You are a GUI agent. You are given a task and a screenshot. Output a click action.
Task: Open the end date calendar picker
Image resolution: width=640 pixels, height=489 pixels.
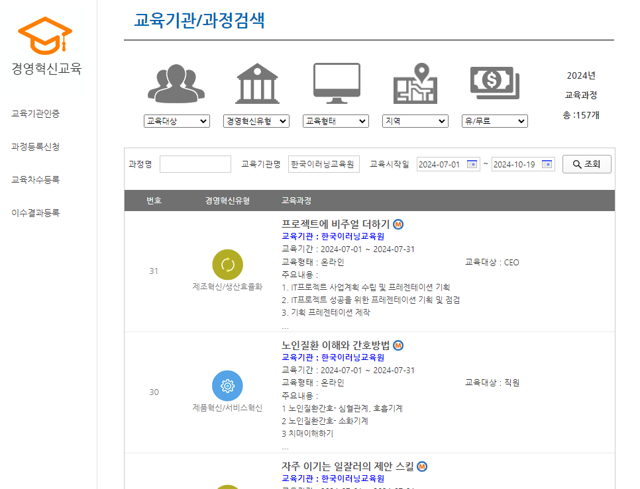(x=547, y=164)
